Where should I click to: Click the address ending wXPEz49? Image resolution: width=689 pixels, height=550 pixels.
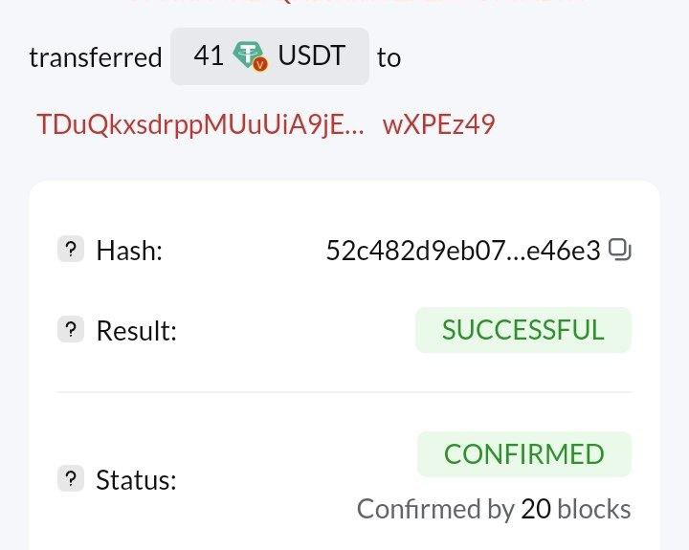438,124
